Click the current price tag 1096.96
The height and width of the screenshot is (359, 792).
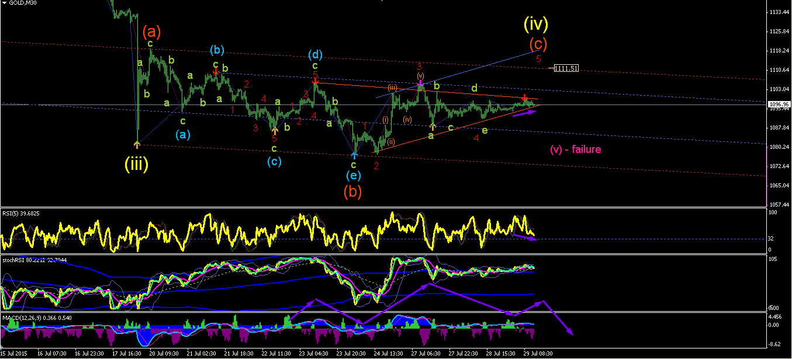[x=779, y=105]
